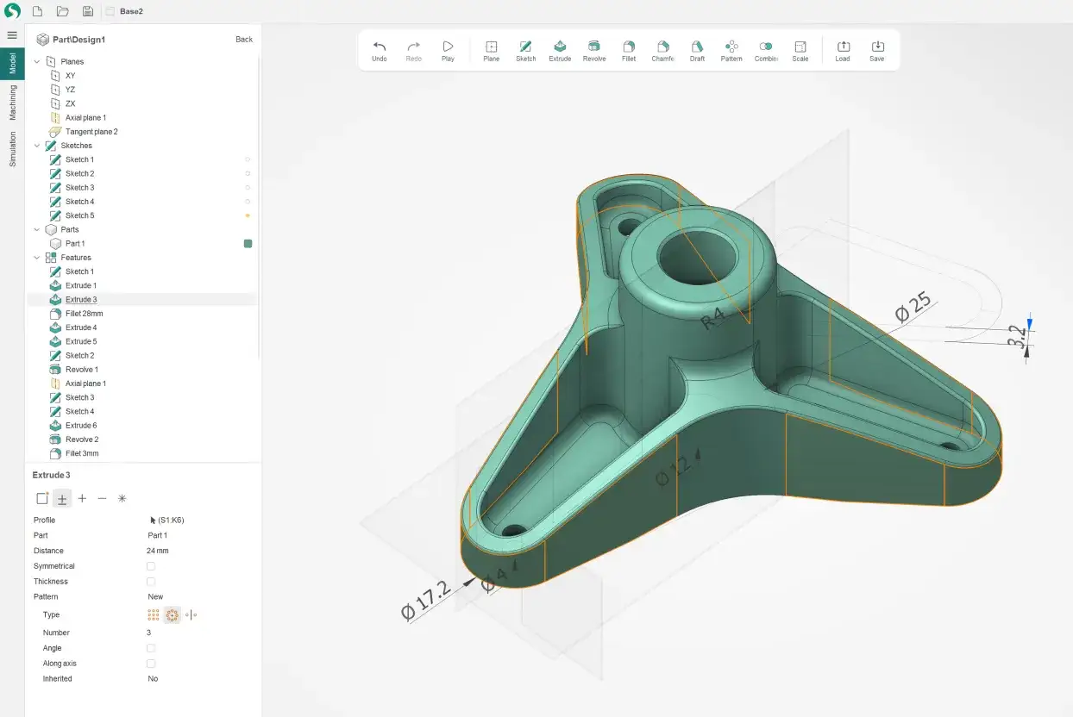Edit the Distance value 24 mm
Screen dimensions: 1073x717
[x=158, y=551]
